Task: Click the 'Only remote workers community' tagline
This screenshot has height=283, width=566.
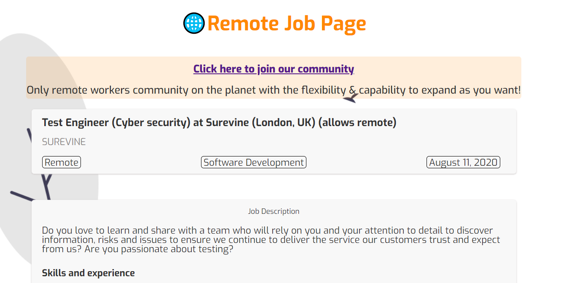Action: click(274, 90)
